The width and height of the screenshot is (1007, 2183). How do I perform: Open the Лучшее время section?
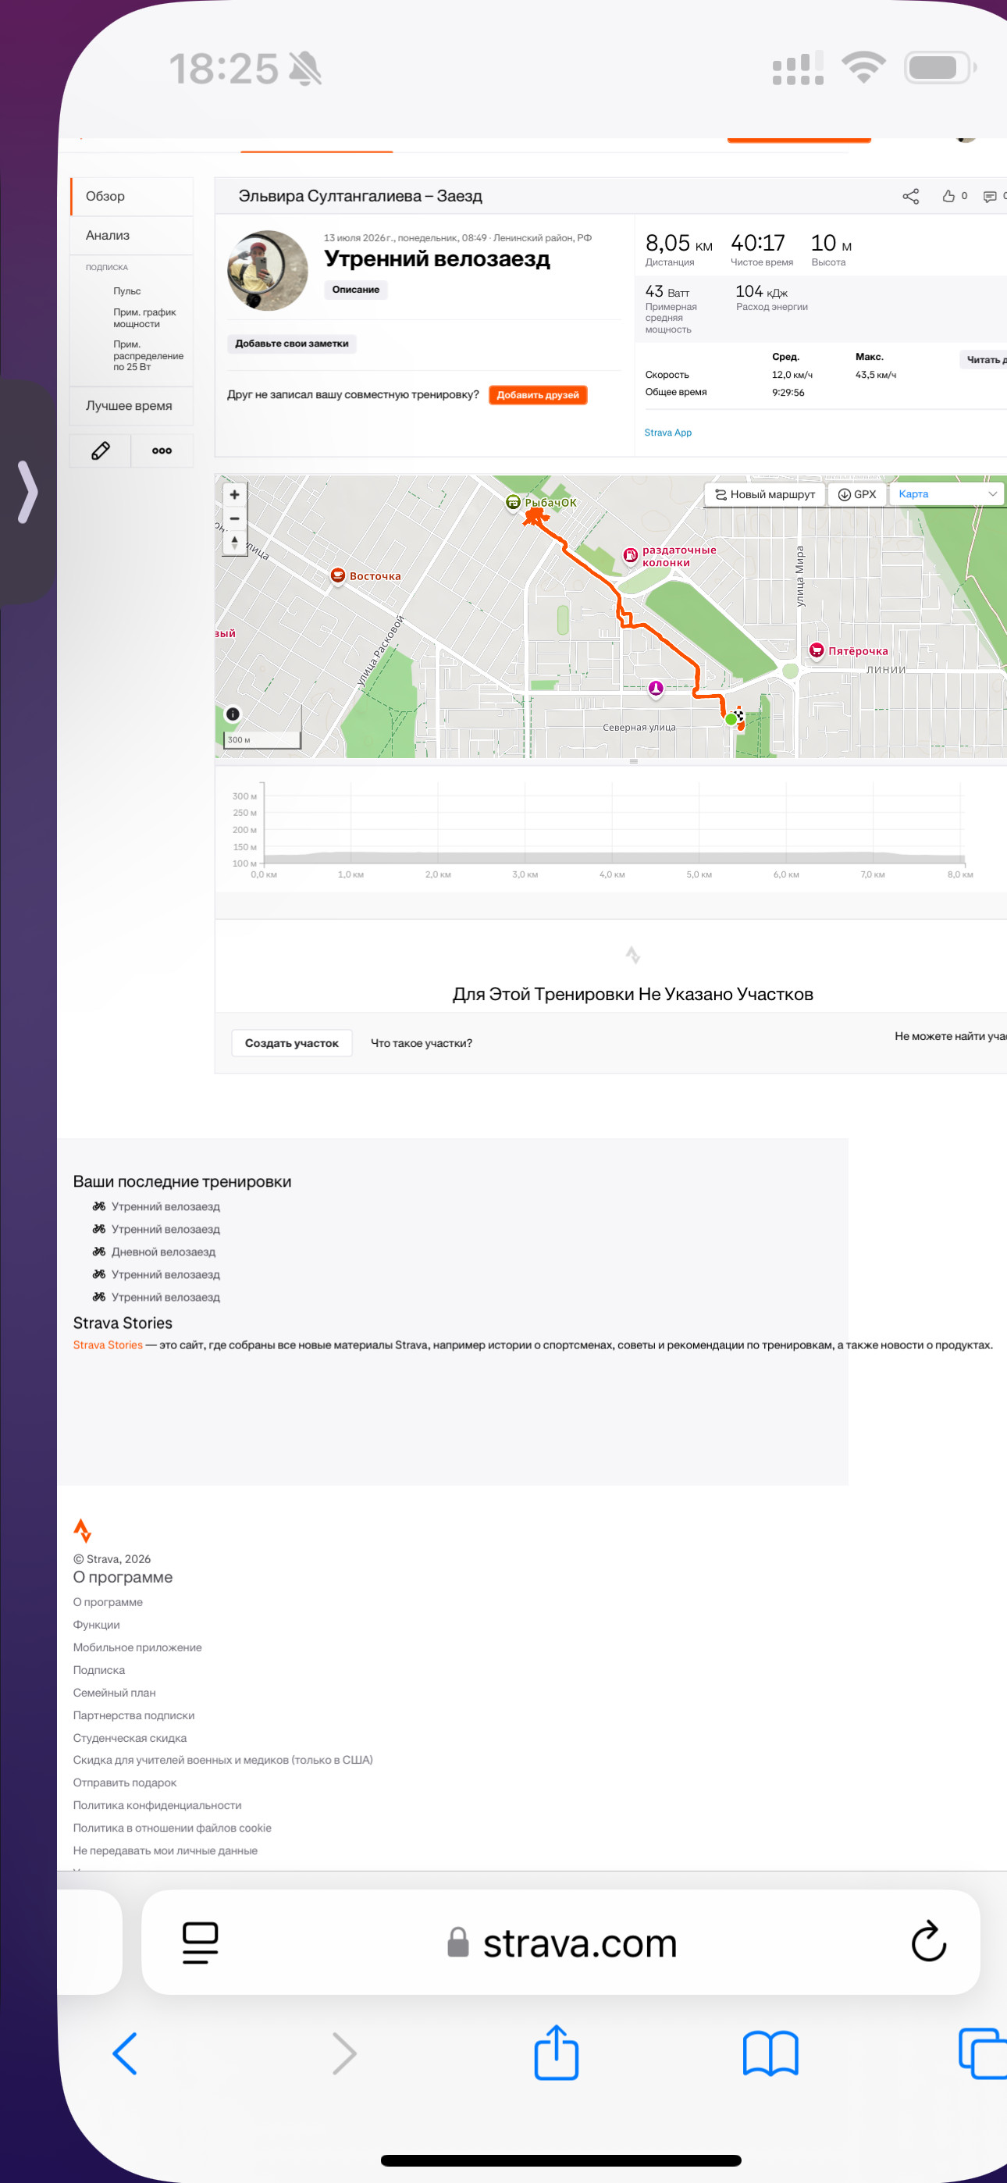click(131, 406)
